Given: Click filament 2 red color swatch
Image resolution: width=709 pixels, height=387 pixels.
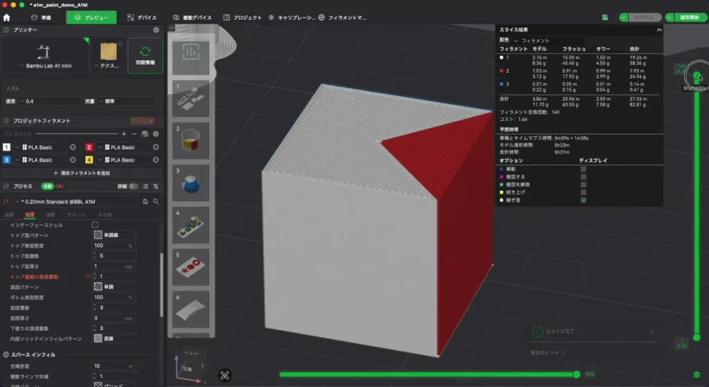Looking at the screenshot, I should 89,147.
